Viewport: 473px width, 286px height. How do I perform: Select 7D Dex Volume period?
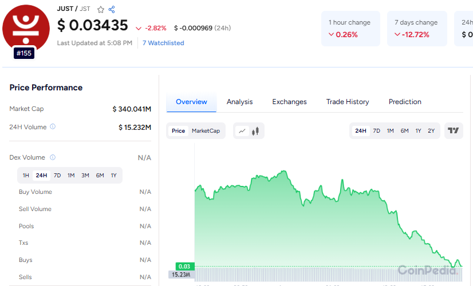click(x=57, y=176)
